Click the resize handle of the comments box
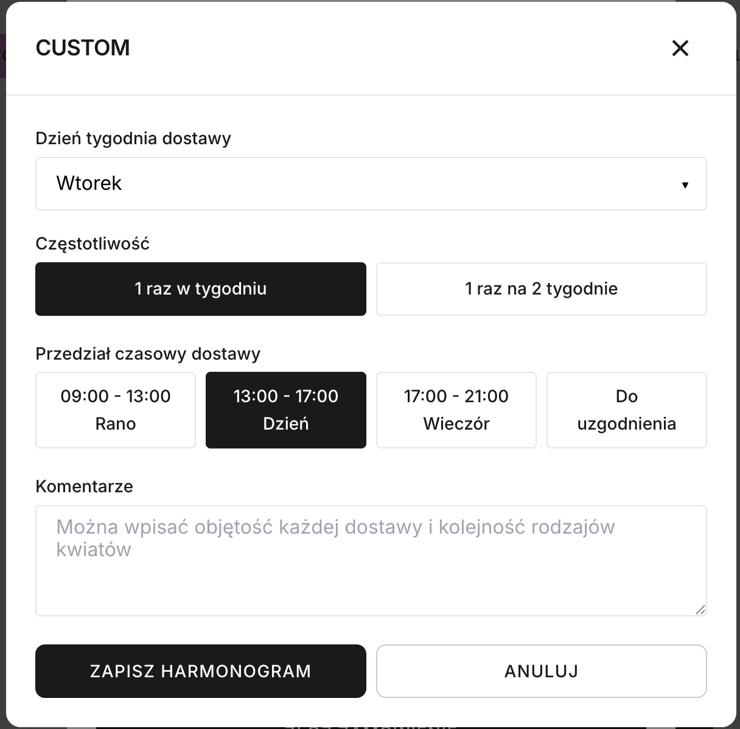The height and width of the screenshot is (729, 740). (x=701, y=610)
